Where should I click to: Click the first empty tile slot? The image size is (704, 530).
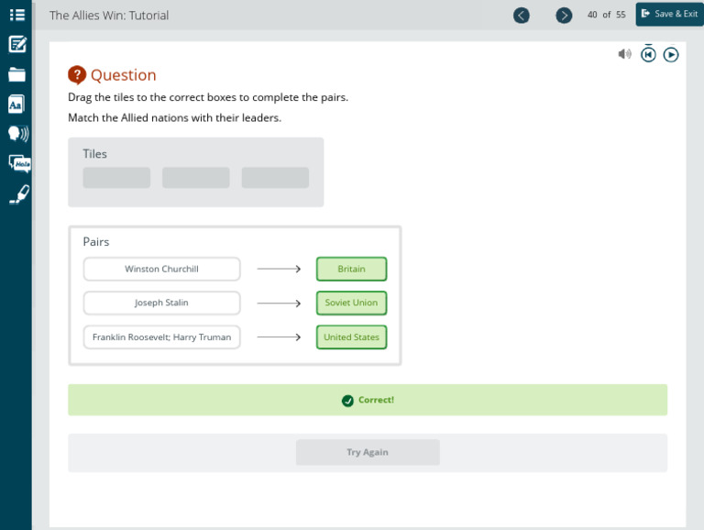coord(116,177)
